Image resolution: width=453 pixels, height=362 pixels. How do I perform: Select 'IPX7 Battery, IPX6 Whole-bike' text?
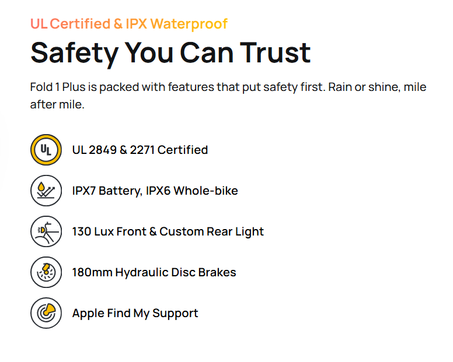[155, 191]
